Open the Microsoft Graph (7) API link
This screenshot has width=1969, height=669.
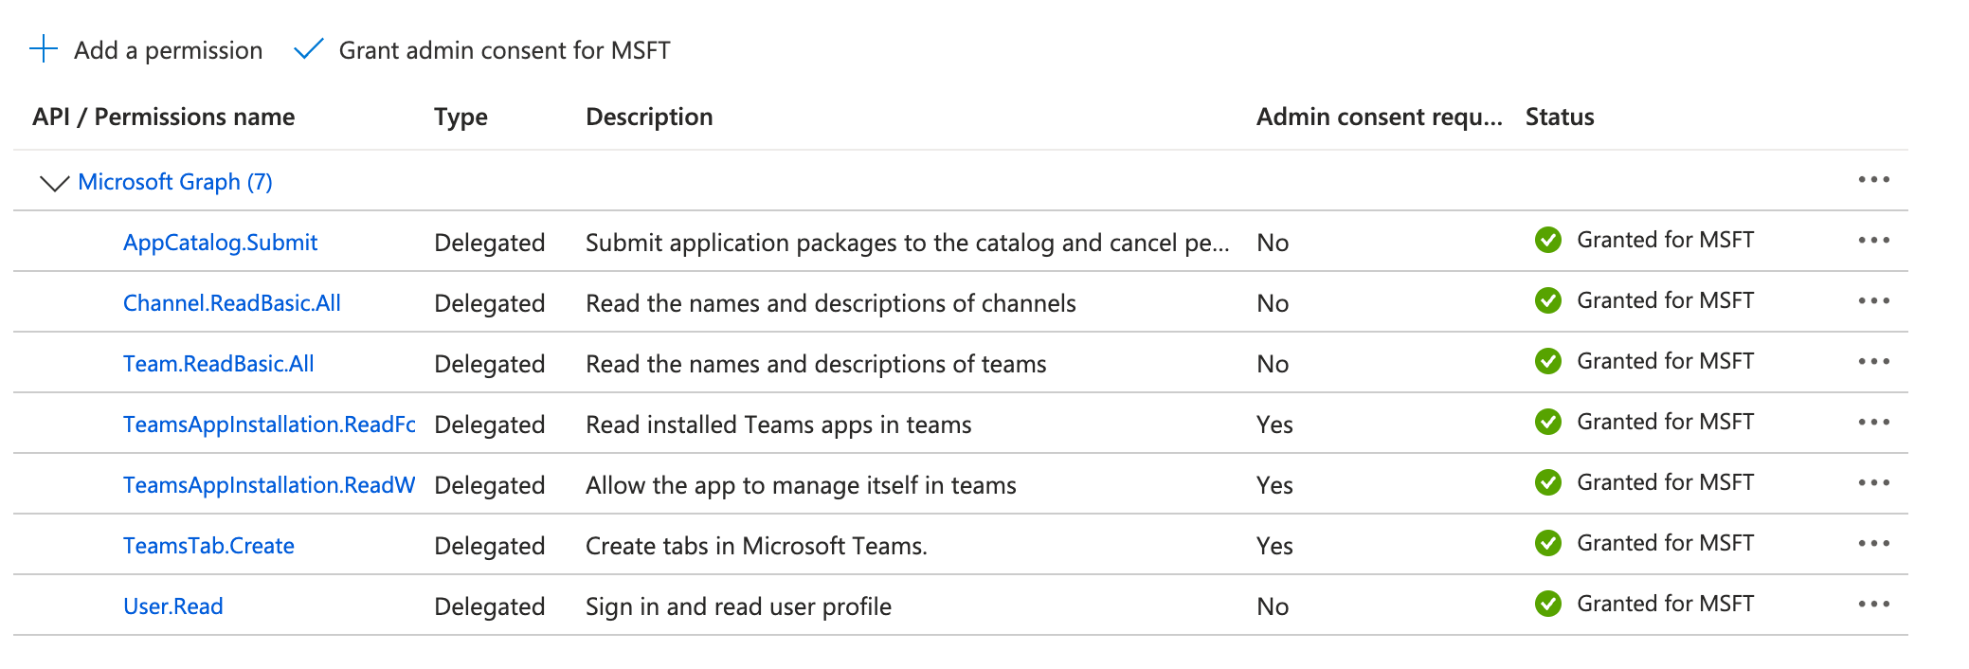[x=175, y=182]
